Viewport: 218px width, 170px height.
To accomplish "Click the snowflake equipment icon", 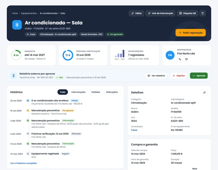I will [x=17, y=25].
